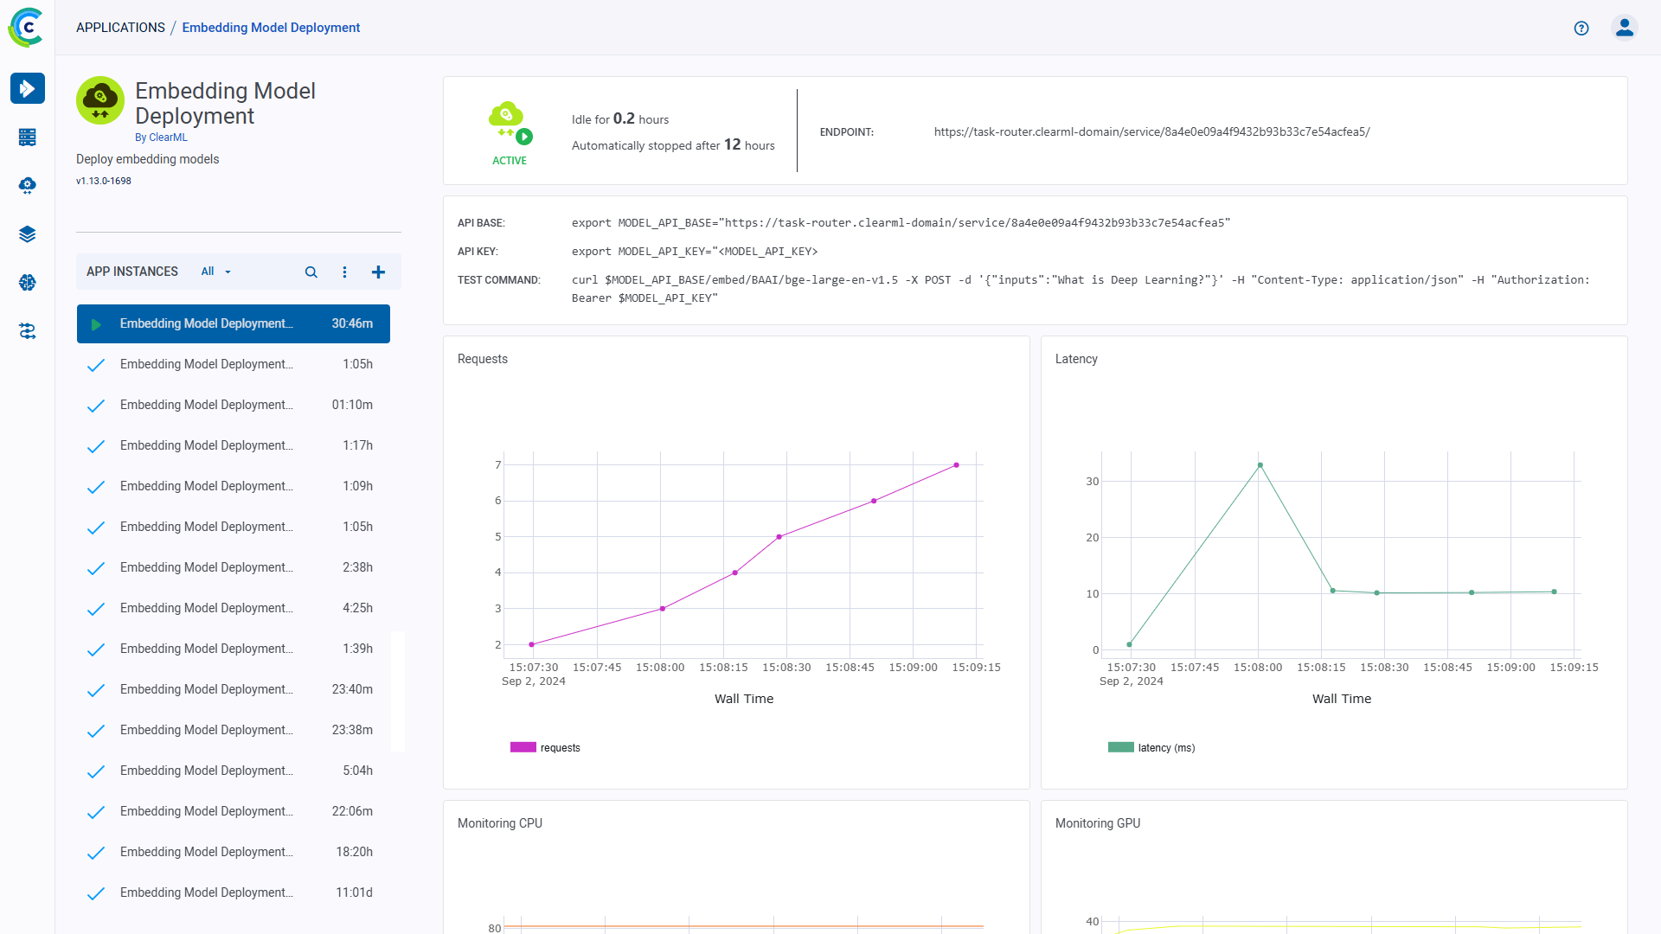Open the help icon in the top bar

(1581, 28)
